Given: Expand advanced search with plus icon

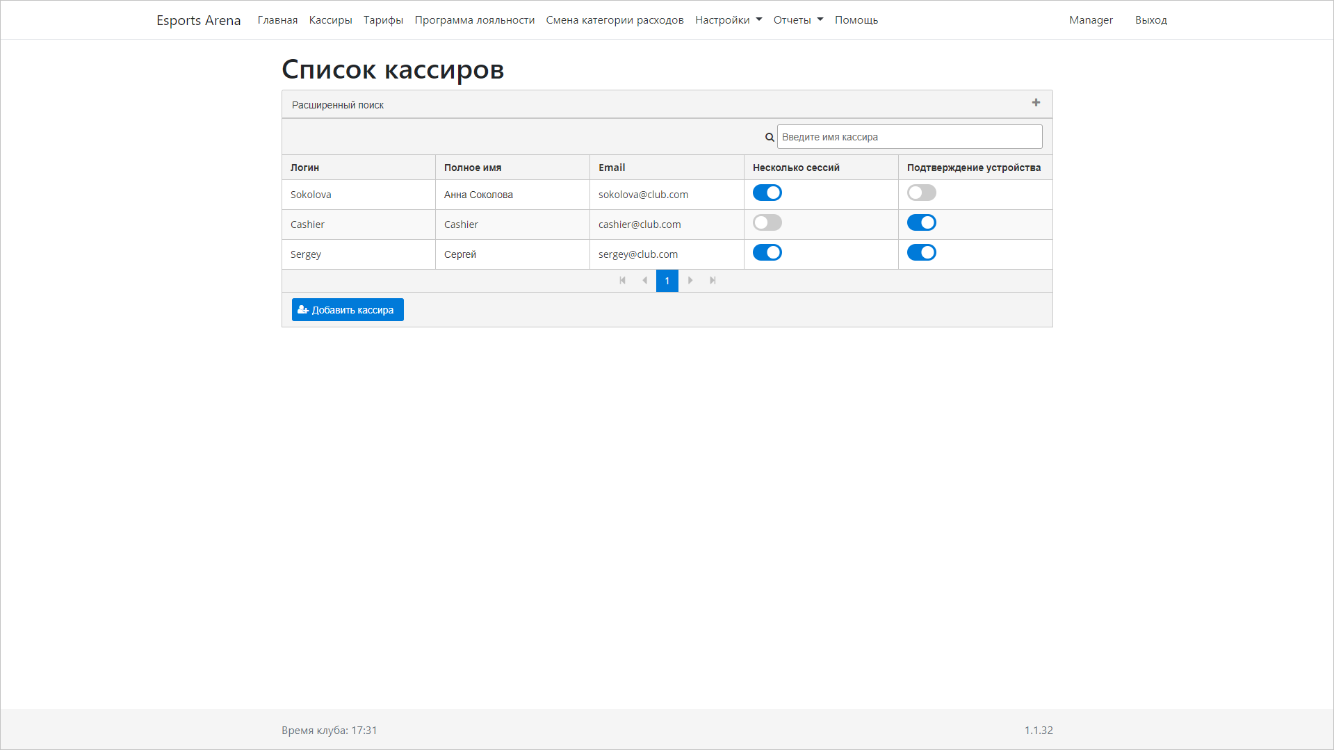Looking at the screenshot, I should point(1036,103).
